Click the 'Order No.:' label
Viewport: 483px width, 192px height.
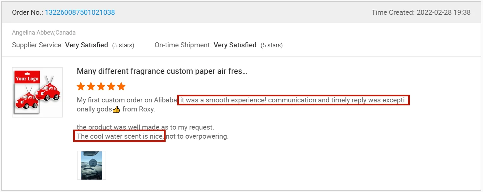pos(27,12)
